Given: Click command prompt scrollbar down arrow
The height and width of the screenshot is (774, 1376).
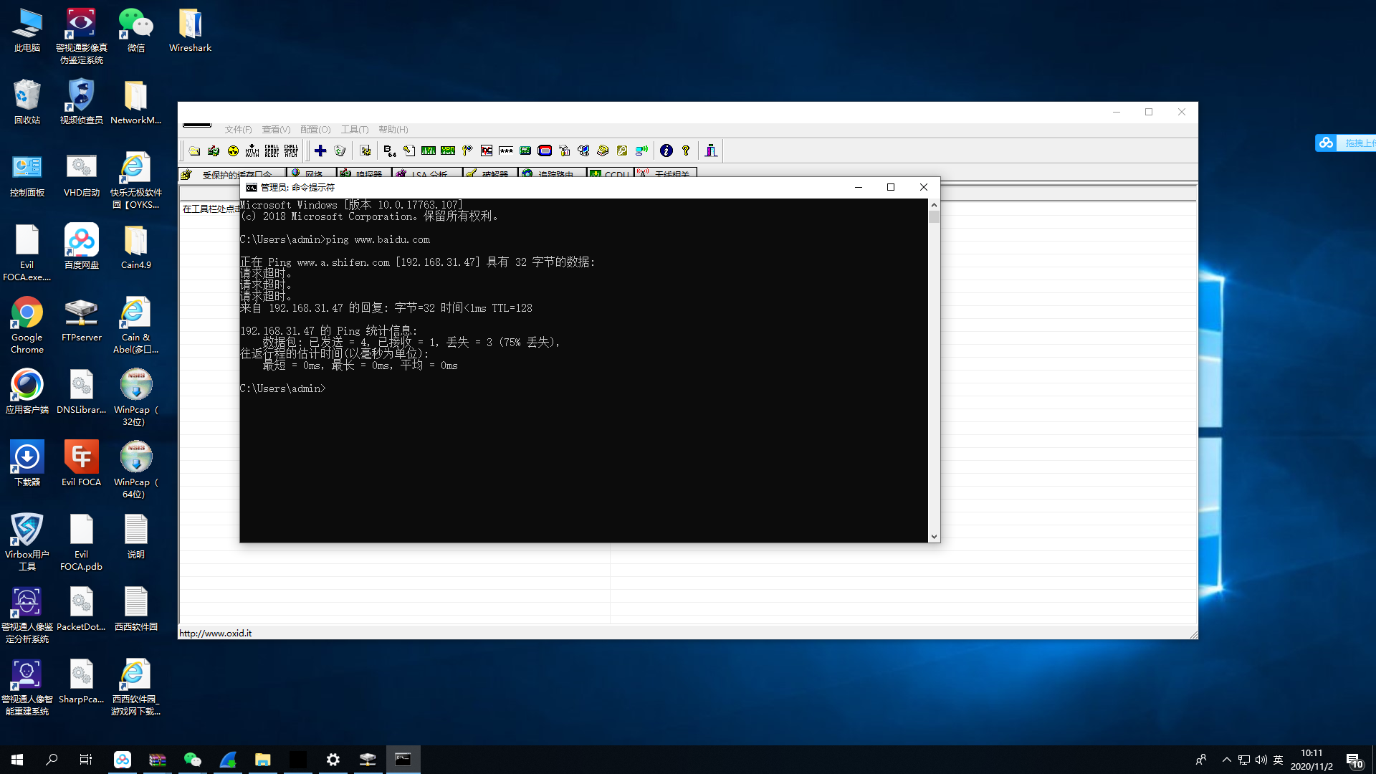Looking at the screenshot, I should point(934,537).
